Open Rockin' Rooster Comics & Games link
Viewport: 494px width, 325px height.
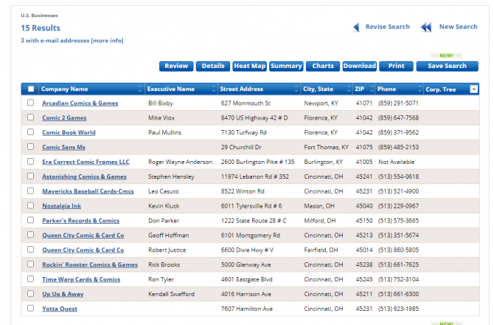point(90,264)
